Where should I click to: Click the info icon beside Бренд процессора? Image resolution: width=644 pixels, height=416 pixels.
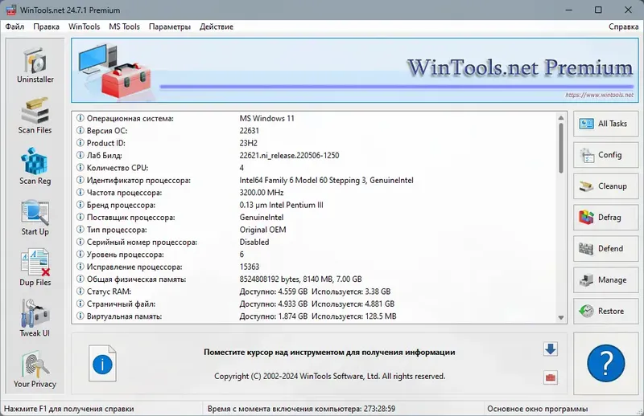point(80,205)
